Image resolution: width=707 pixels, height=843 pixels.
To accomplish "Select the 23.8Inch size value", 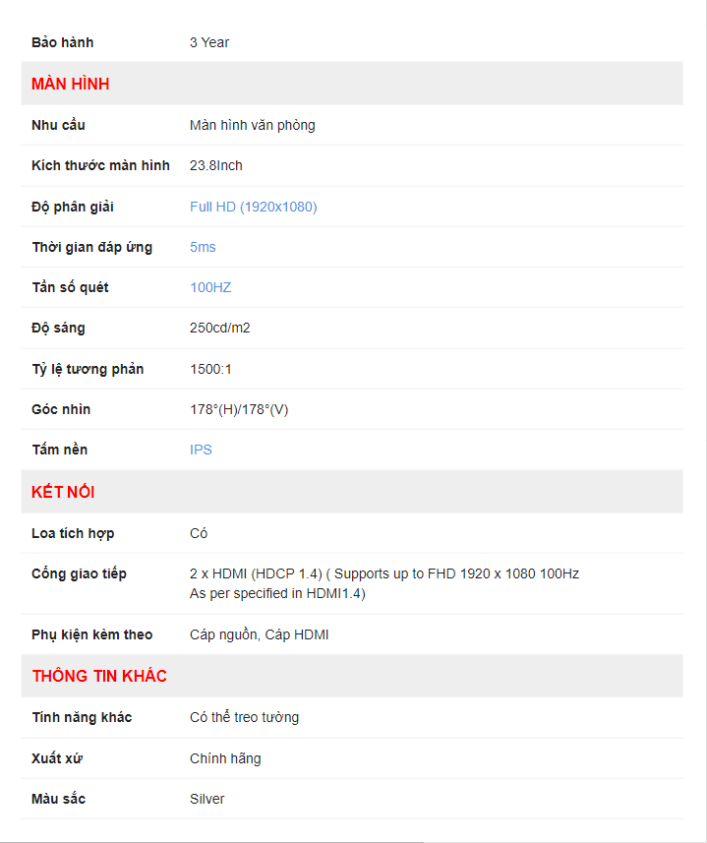I will (216, 165).
